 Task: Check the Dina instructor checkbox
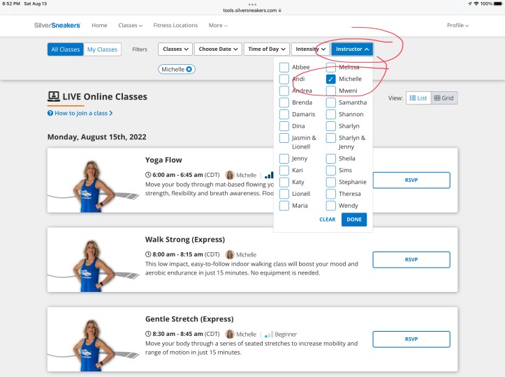click(284, 126)
